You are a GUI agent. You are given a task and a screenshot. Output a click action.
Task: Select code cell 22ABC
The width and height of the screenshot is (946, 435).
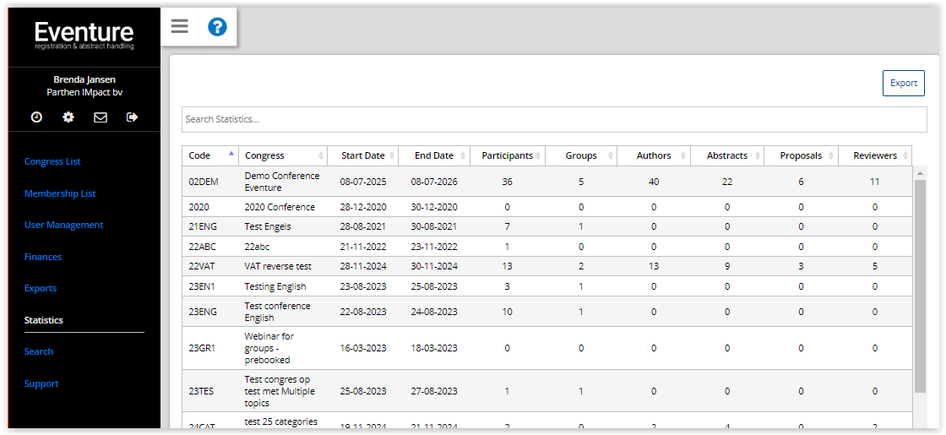[x=210, y=247]
